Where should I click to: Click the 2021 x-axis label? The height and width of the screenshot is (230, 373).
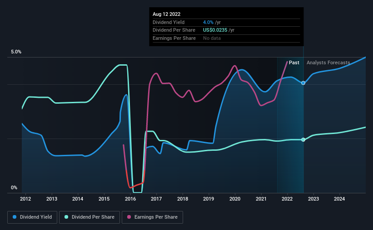261,199
